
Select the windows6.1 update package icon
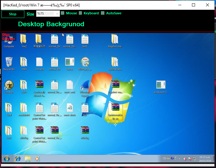161,85
